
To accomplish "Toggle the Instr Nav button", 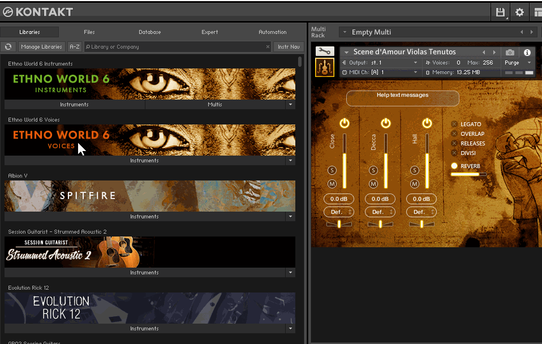I will click(289, 46).
